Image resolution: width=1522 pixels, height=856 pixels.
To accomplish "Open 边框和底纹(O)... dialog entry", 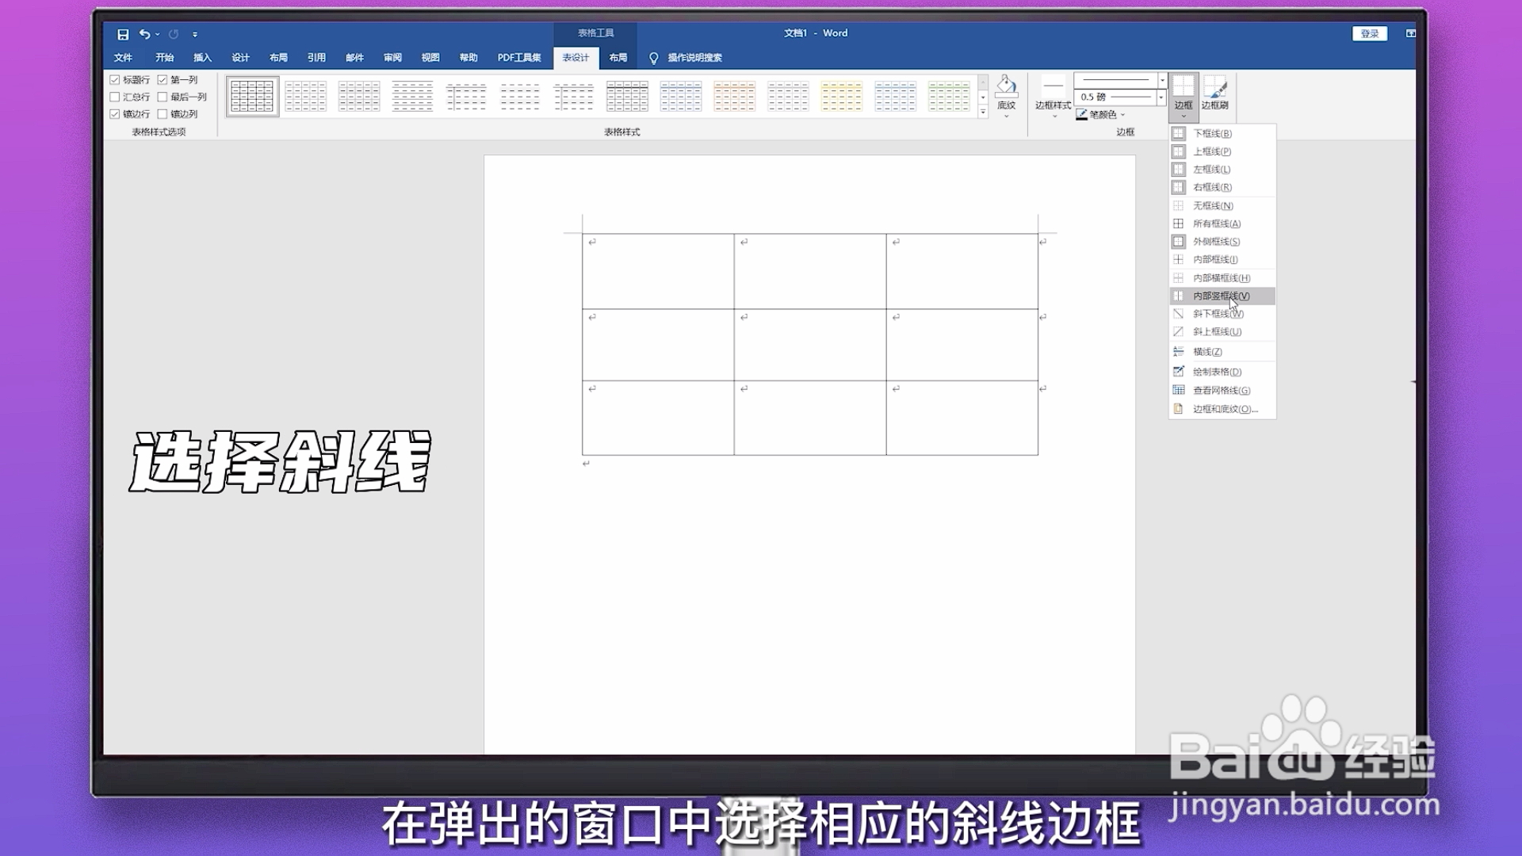I will [x=1222, y=409].
